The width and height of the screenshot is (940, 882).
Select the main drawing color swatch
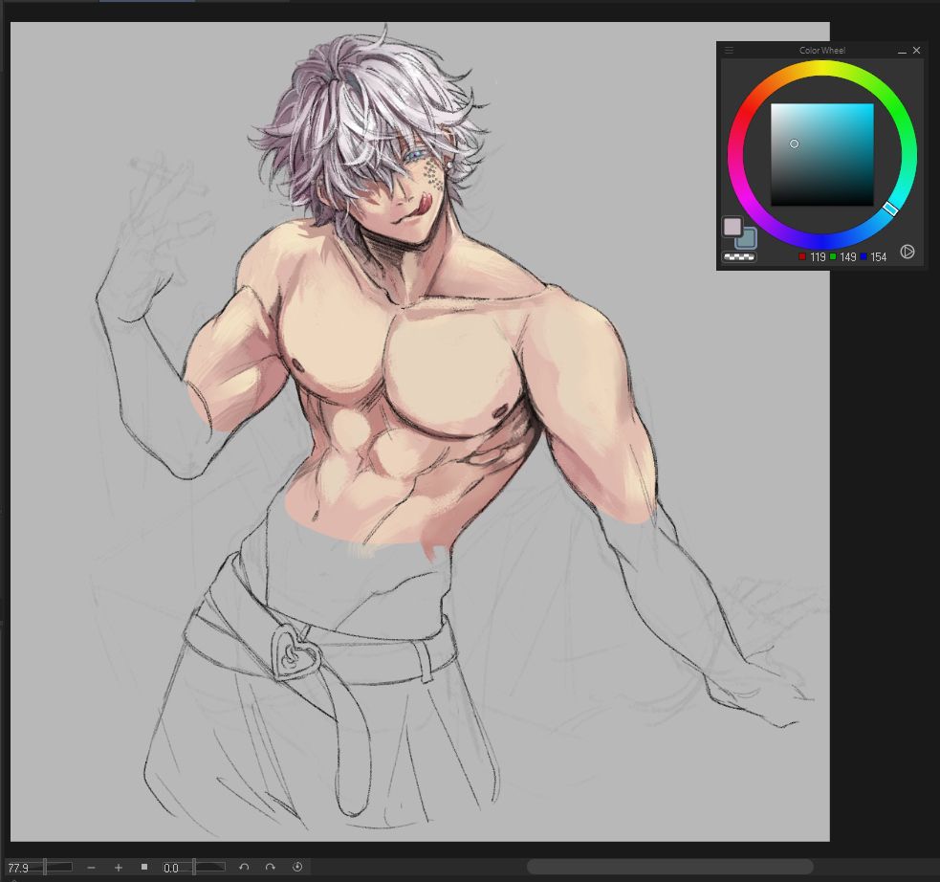[x=732, y=227]
